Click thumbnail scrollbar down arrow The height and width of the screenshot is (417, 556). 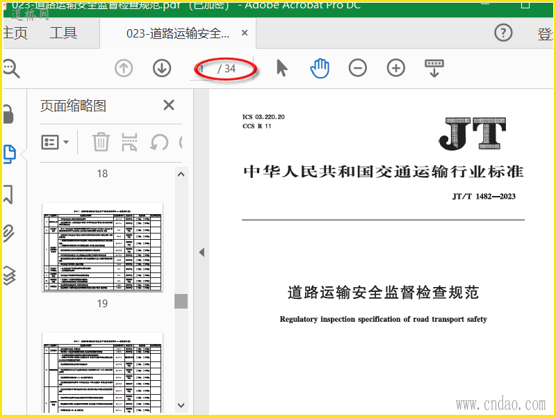pyautogui.click(x=181, y=405)
